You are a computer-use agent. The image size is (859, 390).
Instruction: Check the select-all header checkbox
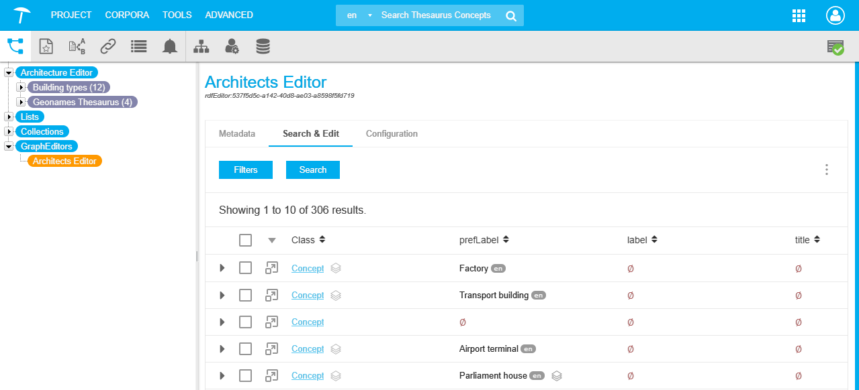[246, 240]
